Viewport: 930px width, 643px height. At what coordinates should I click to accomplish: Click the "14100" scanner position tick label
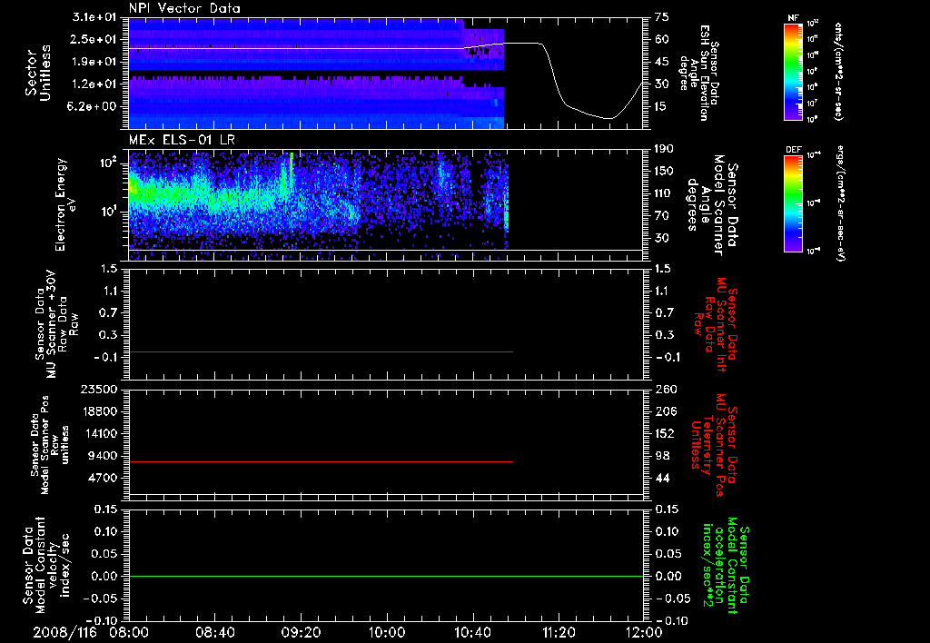100,433
